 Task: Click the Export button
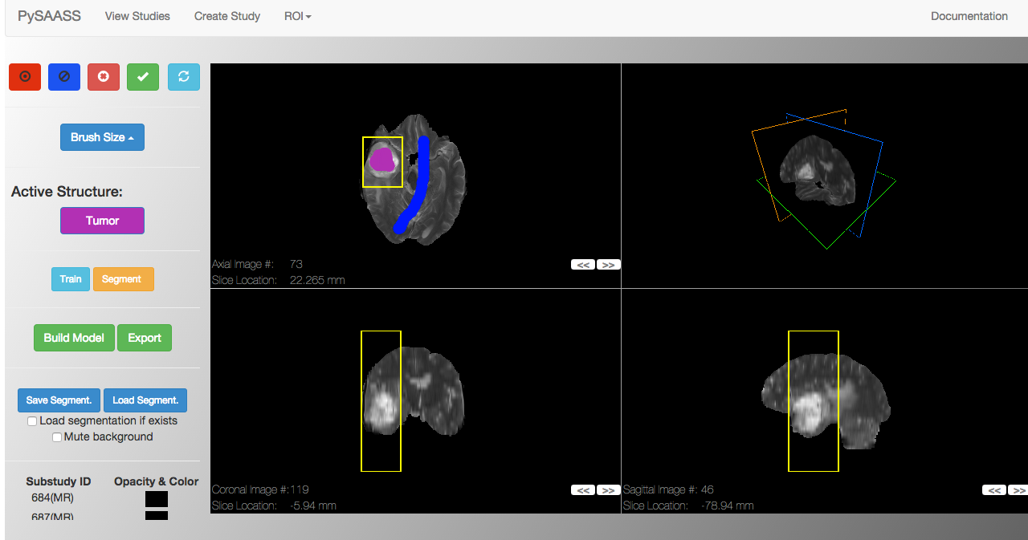[145, 338]
